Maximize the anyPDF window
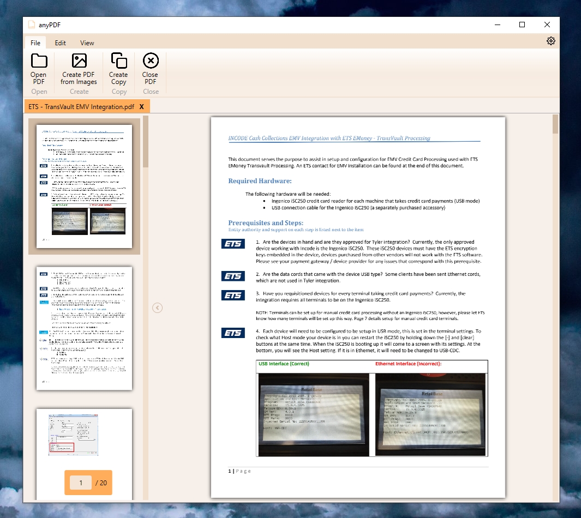 pos(522,25)
